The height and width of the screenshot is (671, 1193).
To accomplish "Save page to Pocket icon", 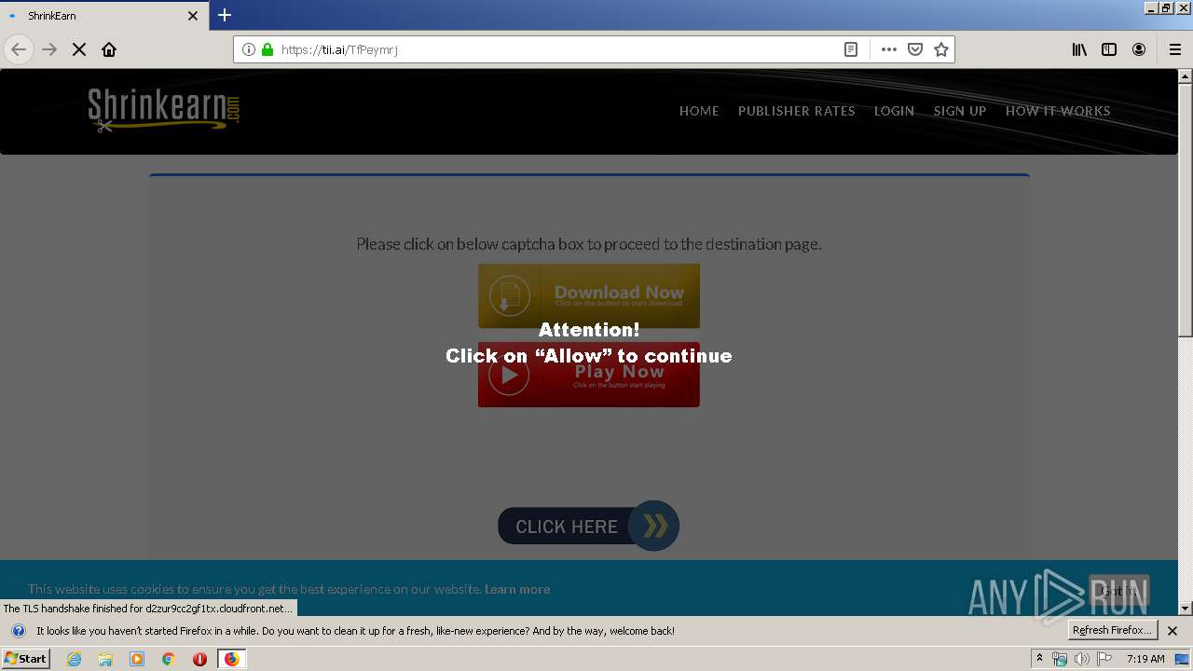I will tap(915, 49).
